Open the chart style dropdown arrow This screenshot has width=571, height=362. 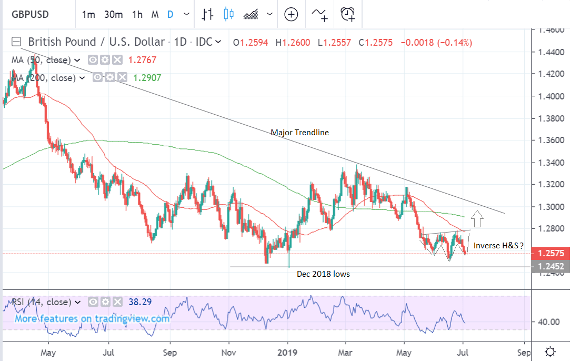click(x=270, y=15)
